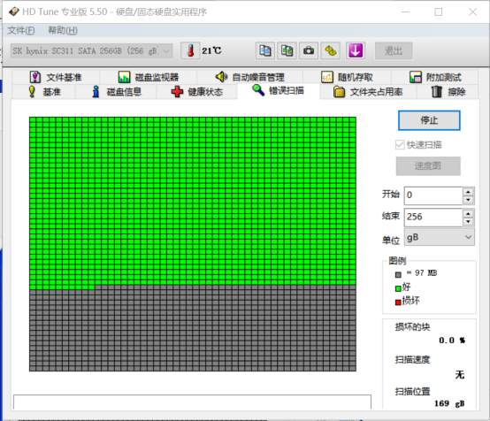Viewport: 490px width, 421px height.
Task: Switch to the 磁盘监视器 tab
Action: (149, 77)
